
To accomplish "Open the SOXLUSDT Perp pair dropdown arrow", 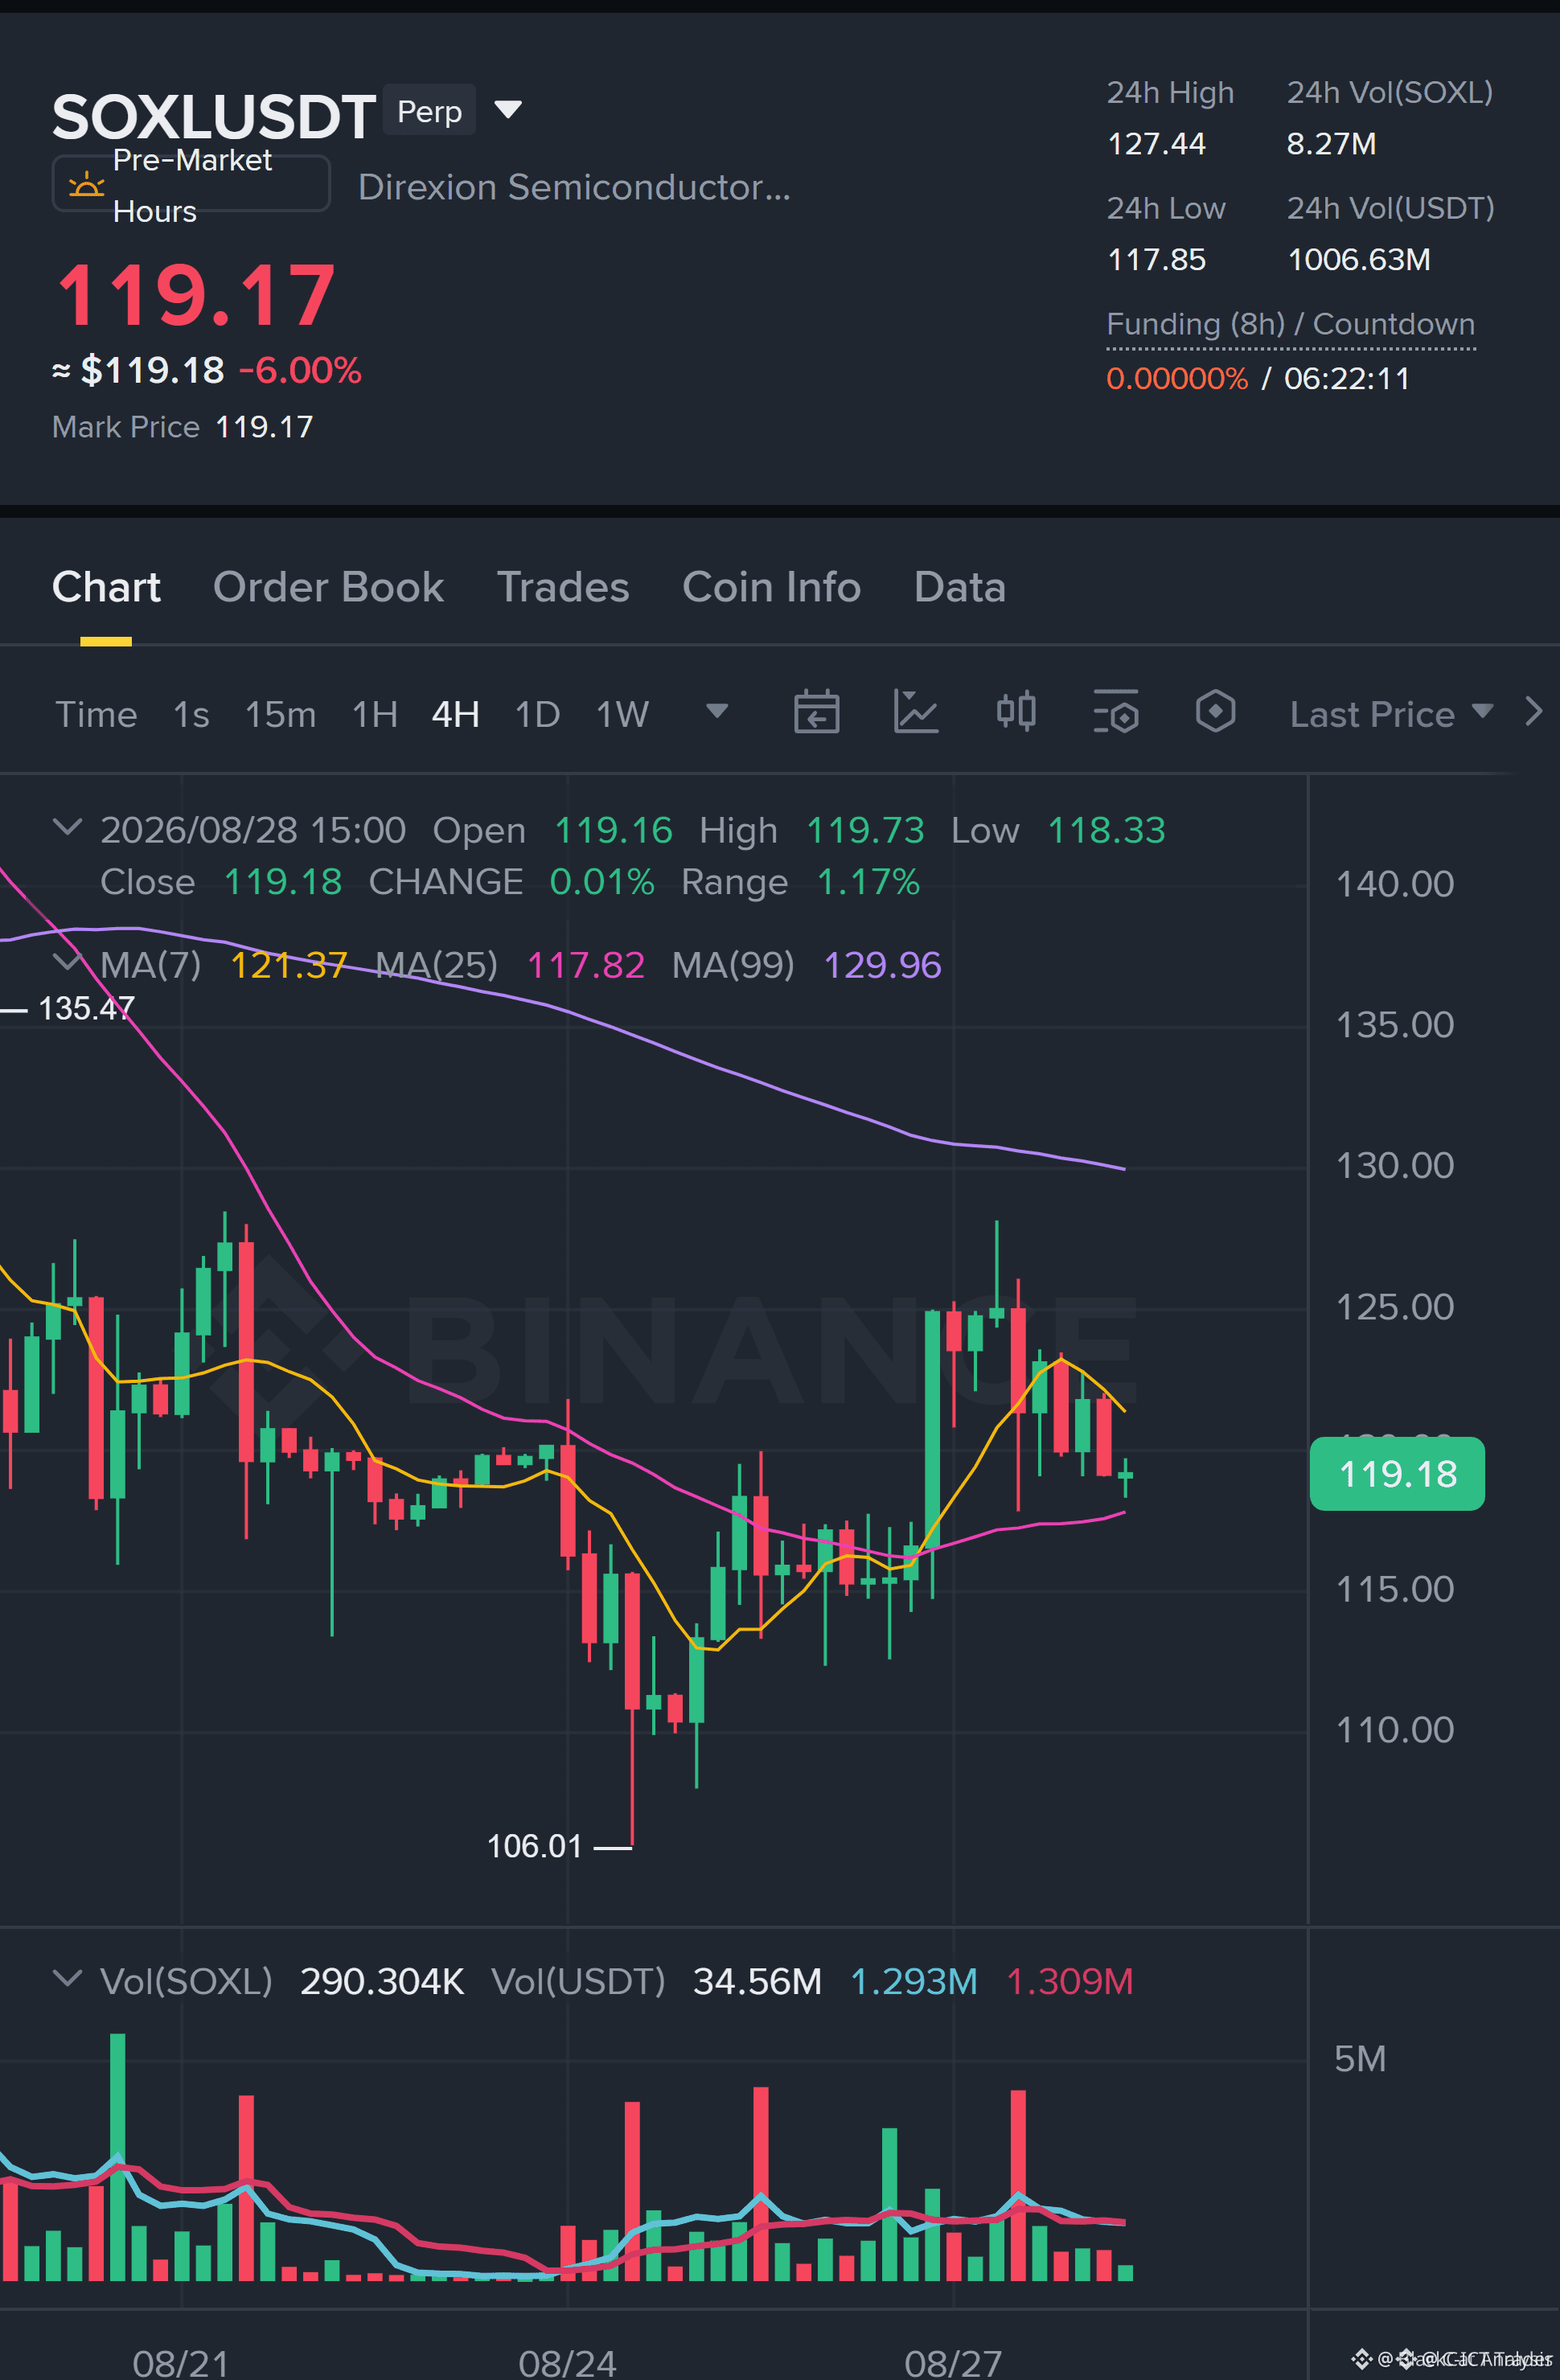I will pos(508,110).
